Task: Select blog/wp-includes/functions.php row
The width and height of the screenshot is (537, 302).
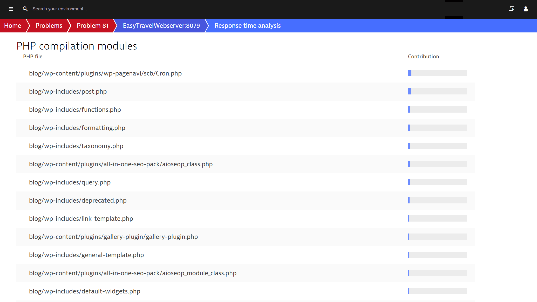Action: [246, 110]
